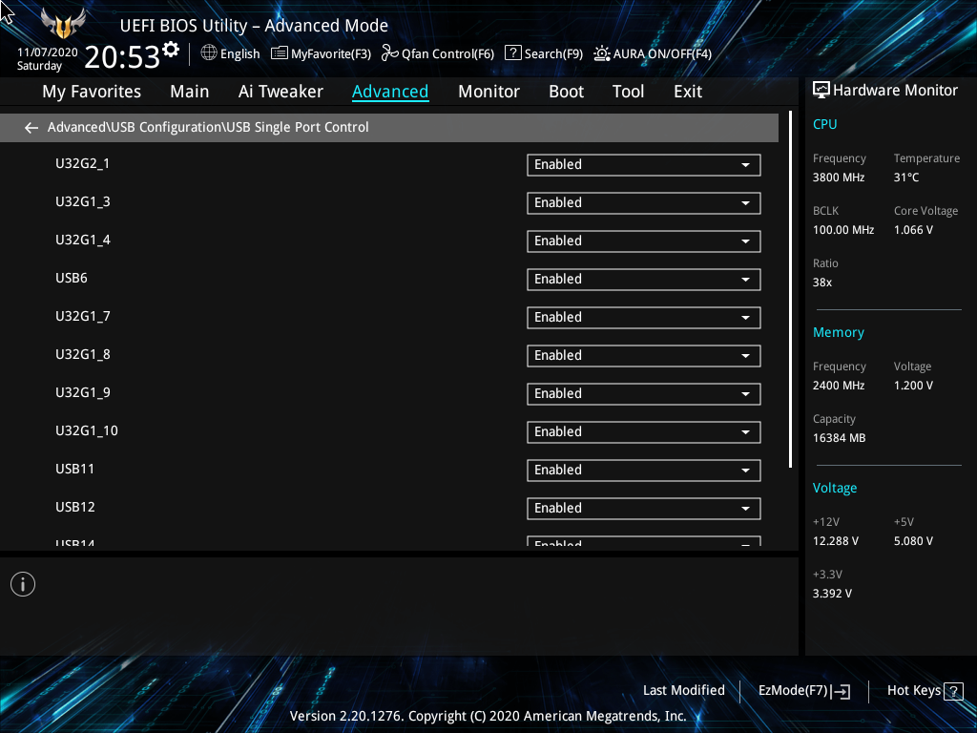Open the U32G1_9 Enabled dropdown
Screen dimensions: 977x733
click(644, 393)
